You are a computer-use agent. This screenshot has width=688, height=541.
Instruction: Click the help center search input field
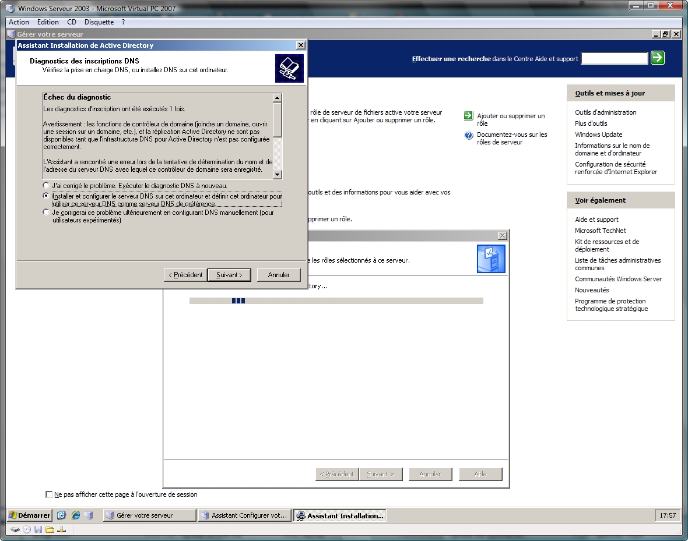click(x=615, y=58)
